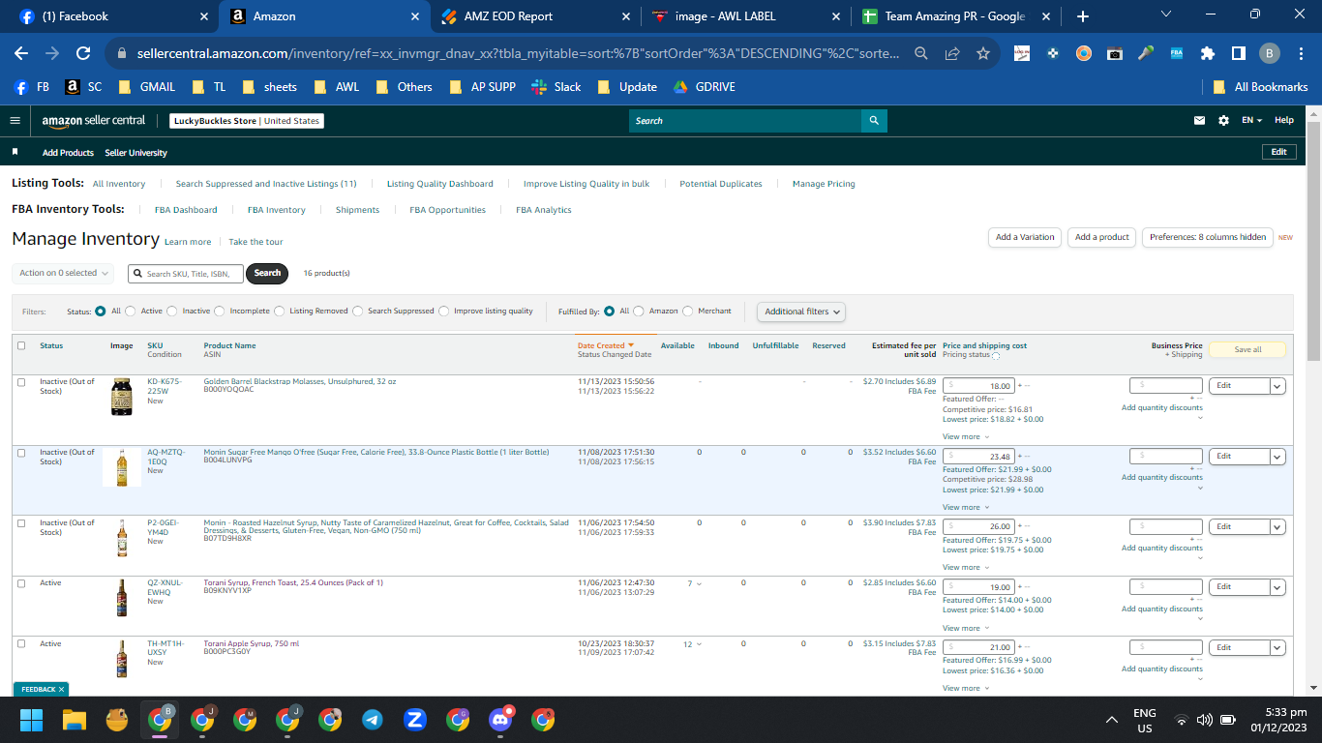
Task: Click the black Search button for SKU
Action: pos(267,273)
